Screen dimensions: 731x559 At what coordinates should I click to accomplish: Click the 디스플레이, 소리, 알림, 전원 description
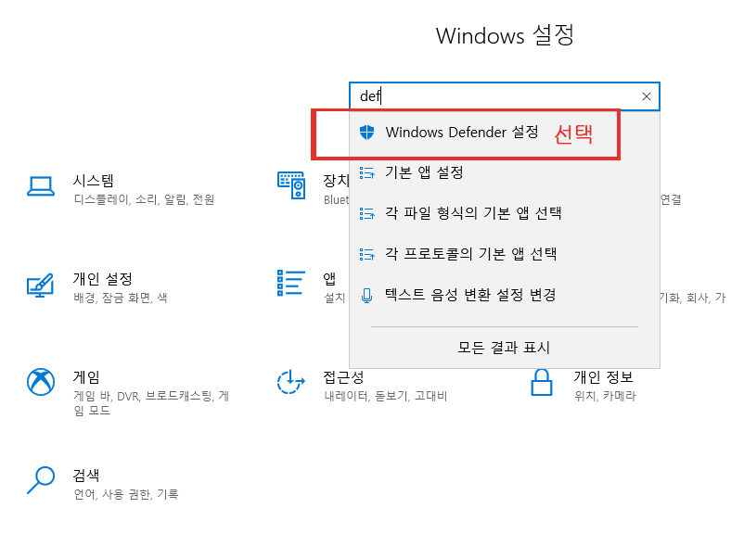144,200
